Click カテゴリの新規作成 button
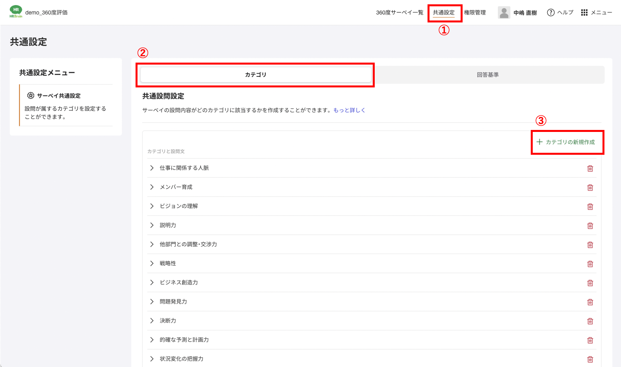This screenshot has width=621, height=367. 566,142
